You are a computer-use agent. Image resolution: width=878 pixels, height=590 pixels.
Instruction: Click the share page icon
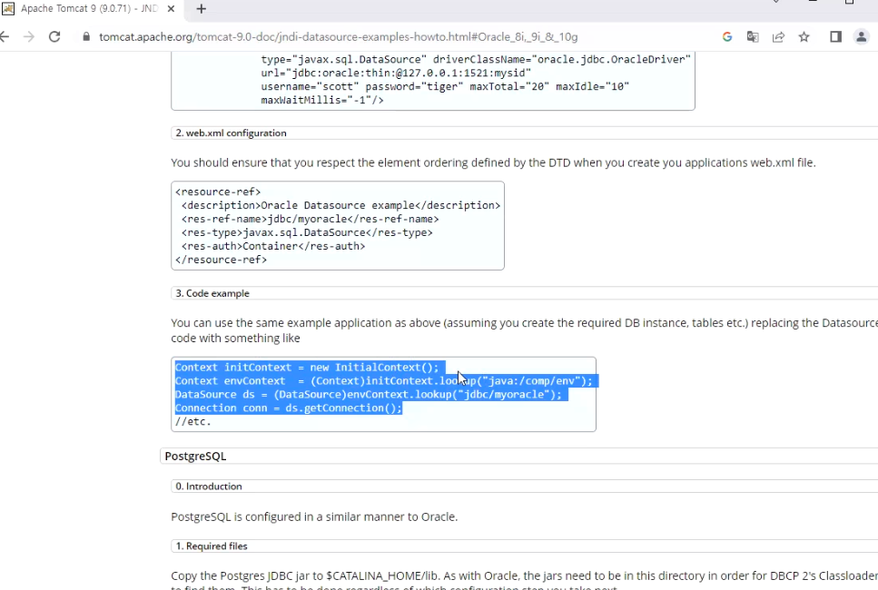[x=778, y=37]
